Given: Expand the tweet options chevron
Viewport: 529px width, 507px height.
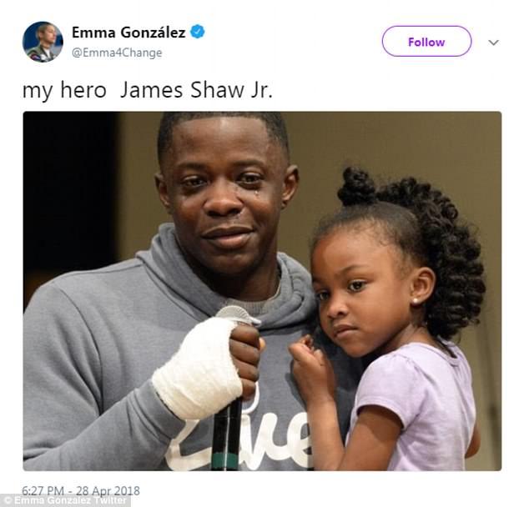Looking at the screenshot, I should (x=493, y=43).
